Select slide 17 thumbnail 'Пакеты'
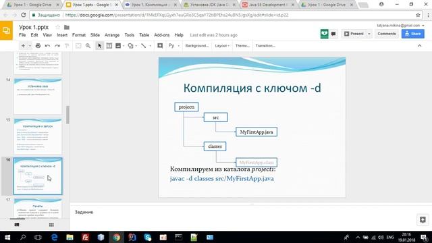This screenshot has height=243, width=432. (38, 209)
